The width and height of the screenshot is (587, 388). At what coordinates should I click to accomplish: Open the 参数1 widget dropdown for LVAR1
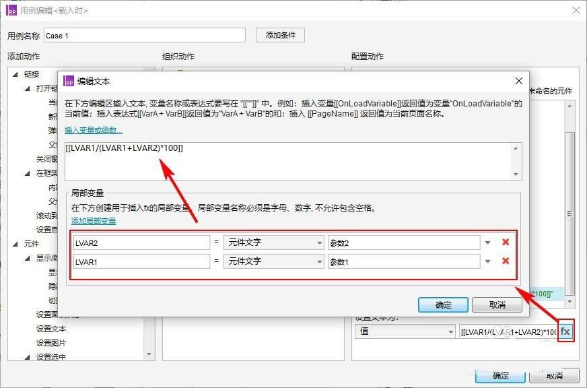click(x=486, y=261)
